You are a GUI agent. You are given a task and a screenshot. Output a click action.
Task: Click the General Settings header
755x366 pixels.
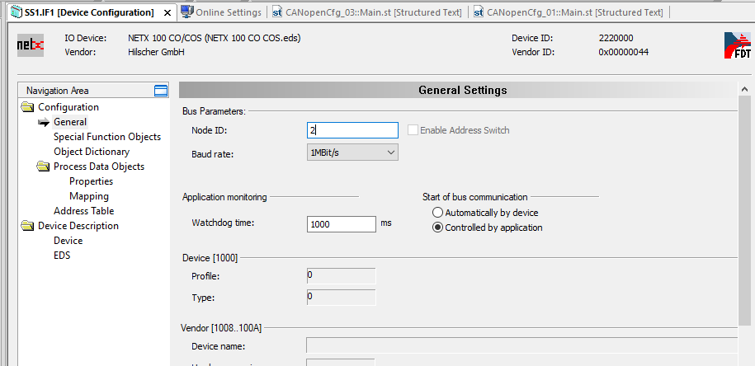(x=462, y=90)
